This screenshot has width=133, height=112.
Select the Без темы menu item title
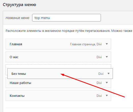pyautogui.click(x=19, y=74)
